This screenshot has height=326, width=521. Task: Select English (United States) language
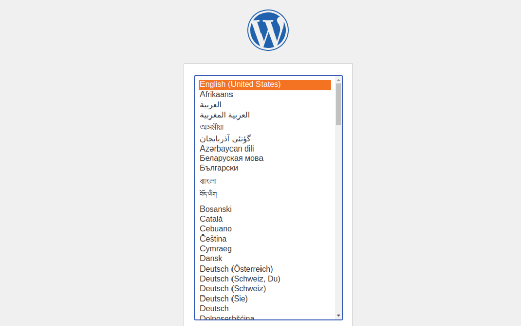coord(265,84)
